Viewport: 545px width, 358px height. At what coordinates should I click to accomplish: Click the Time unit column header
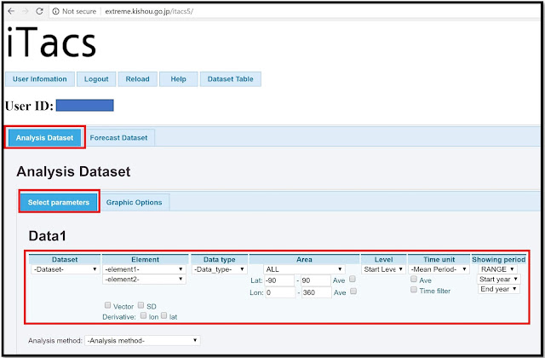point(439,259)
